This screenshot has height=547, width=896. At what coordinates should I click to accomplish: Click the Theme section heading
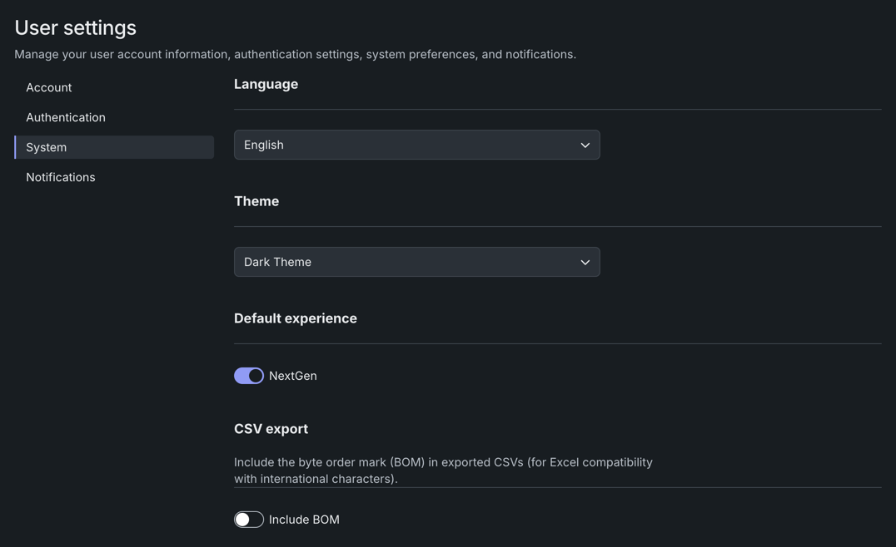[256, 201]
